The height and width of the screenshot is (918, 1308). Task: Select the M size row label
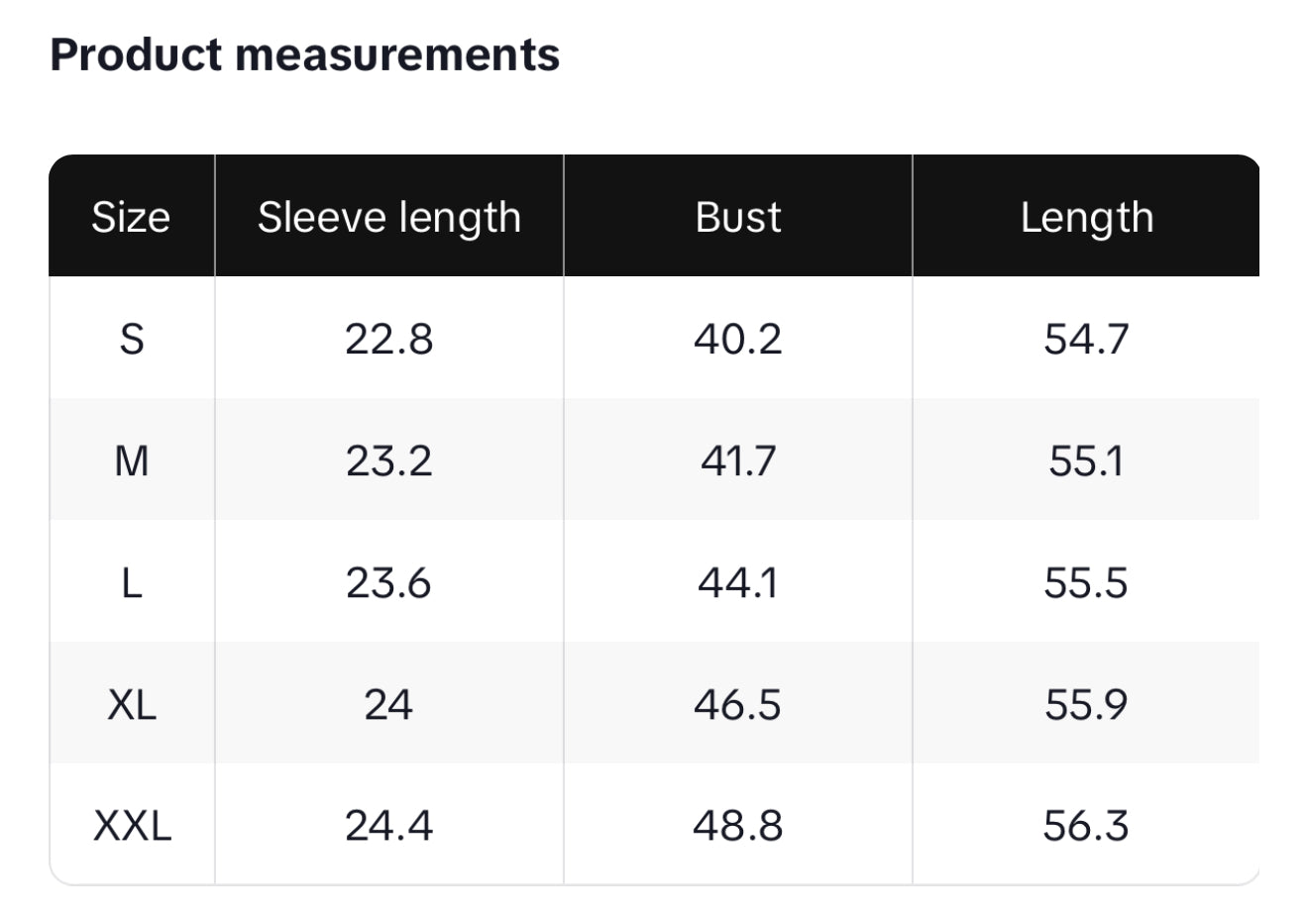tap(132, 460)
